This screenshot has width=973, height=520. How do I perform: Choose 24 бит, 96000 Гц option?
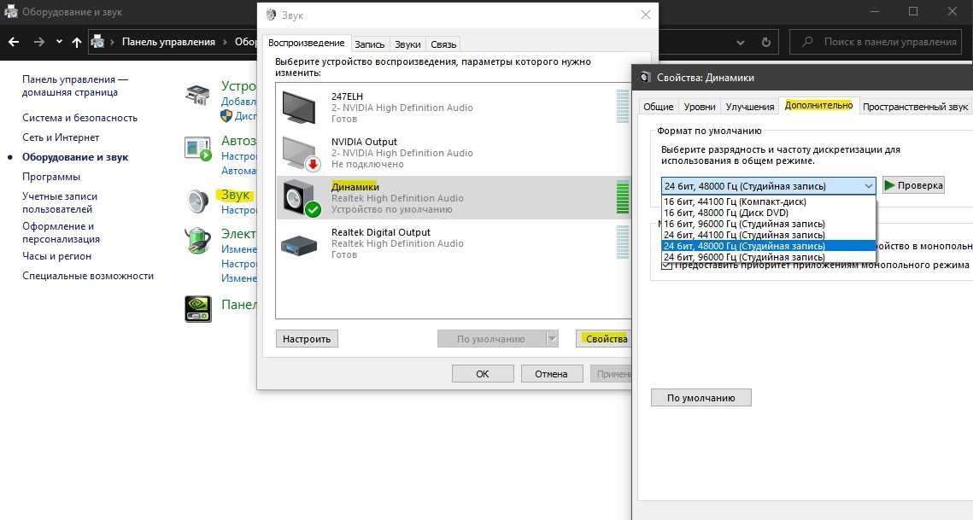coord(743,256)
